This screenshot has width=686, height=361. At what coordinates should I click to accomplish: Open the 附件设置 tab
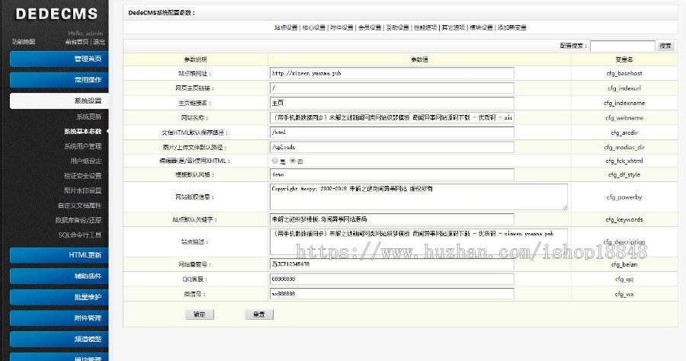pos(341,27)
